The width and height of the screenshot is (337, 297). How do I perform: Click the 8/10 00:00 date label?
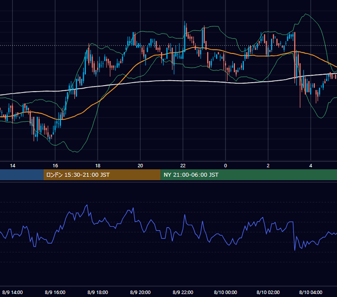click(x=225, y=292)
